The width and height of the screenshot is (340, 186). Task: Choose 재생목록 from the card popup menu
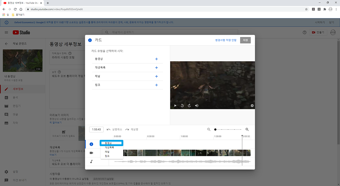(112, 148)
